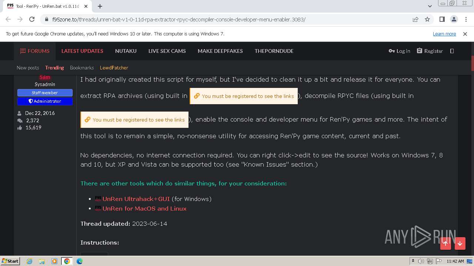Launch Microsoft Edge from taskbar
This screenshot has width=474, height=266.
tap(80, 261)
